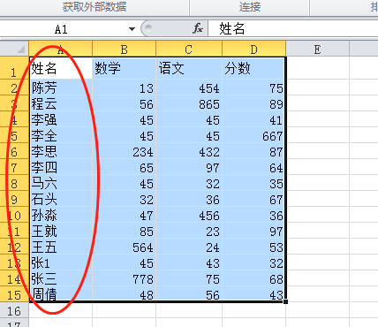Select row 16 header

[14, 311]
